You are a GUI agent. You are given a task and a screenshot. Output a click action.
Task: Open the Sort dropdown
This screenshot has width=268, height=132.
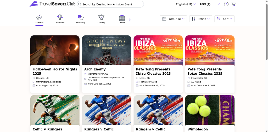click(x=224, y=19)
